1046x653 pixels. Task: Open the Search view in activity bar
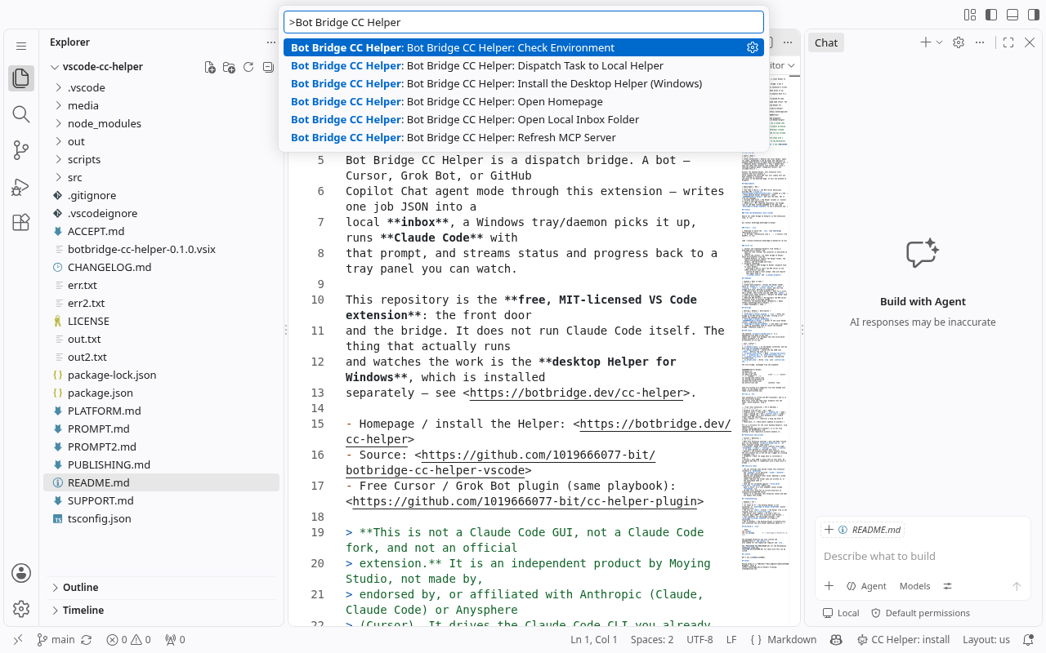21,114
